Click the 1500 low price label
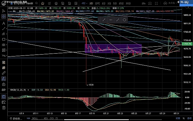193x121 pixels. click(x=90, y=85)
